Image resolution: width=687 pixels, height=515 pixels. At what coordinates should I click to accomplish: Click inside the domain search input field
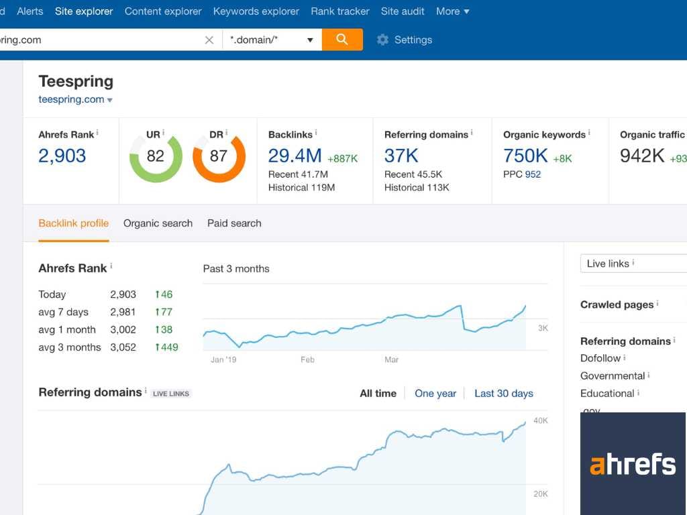tap(101, 40)
